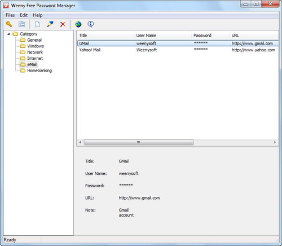Click the blue info icon
The height and width of the screenshot is (246, 282).
[91, 24]
